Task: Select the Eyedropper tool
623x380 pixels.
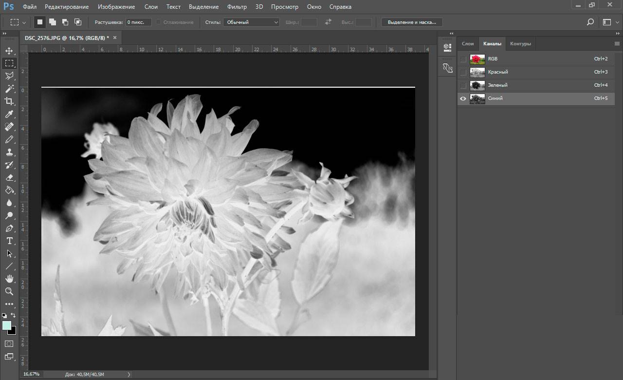Action: pos(9,114)
